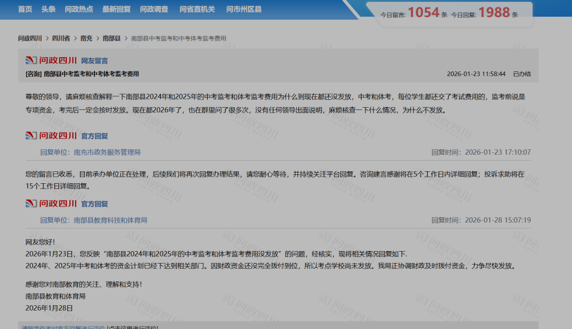Click 官方回复 label above 南充市政务服务管理局

(x=95, y=136)
